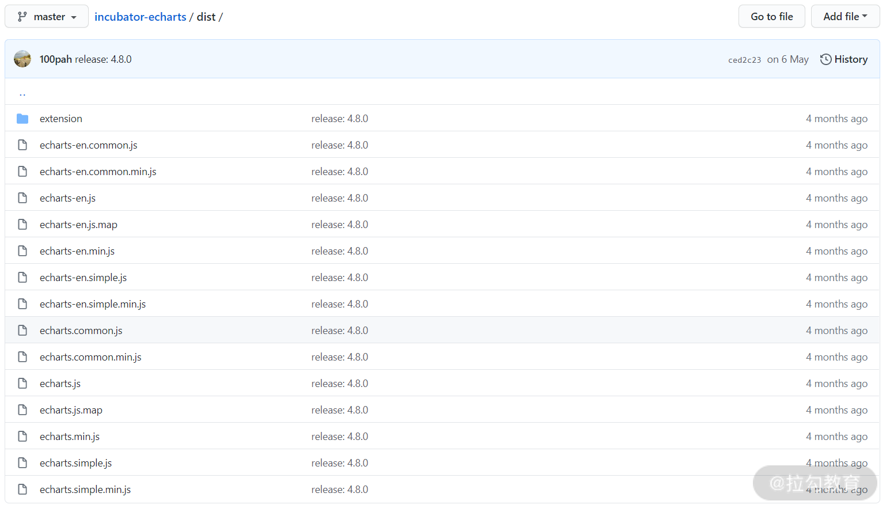Go to the parent directory via the two dots
890x512 pixels.
(x=22, y=93)
